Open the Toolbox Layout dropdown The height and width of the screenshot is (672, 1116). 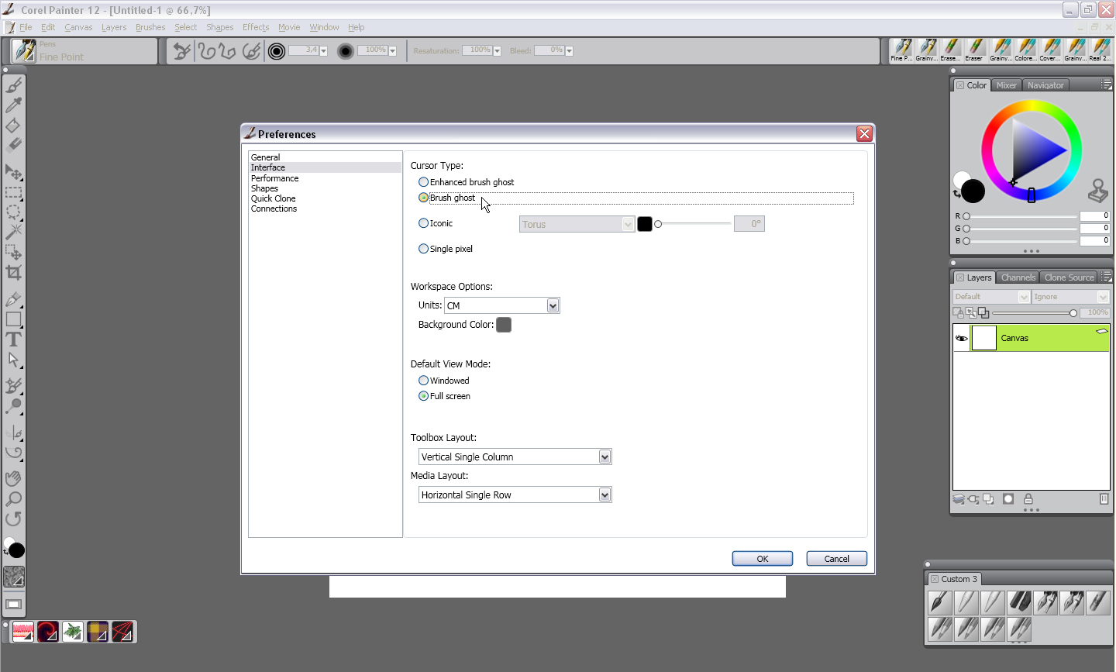604,457
